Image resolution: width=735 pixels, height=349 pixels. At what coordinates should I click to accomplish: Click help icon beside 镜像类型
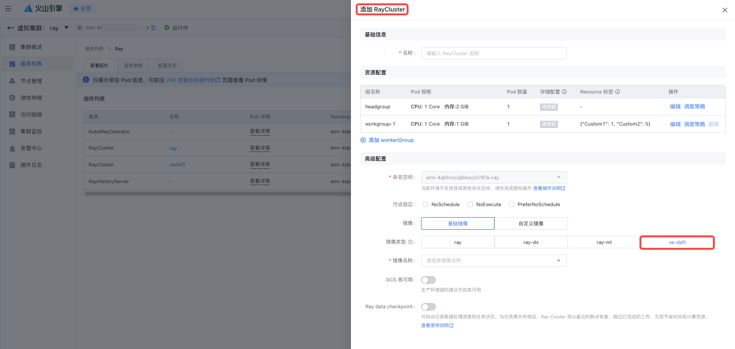(x=410, y=242)
